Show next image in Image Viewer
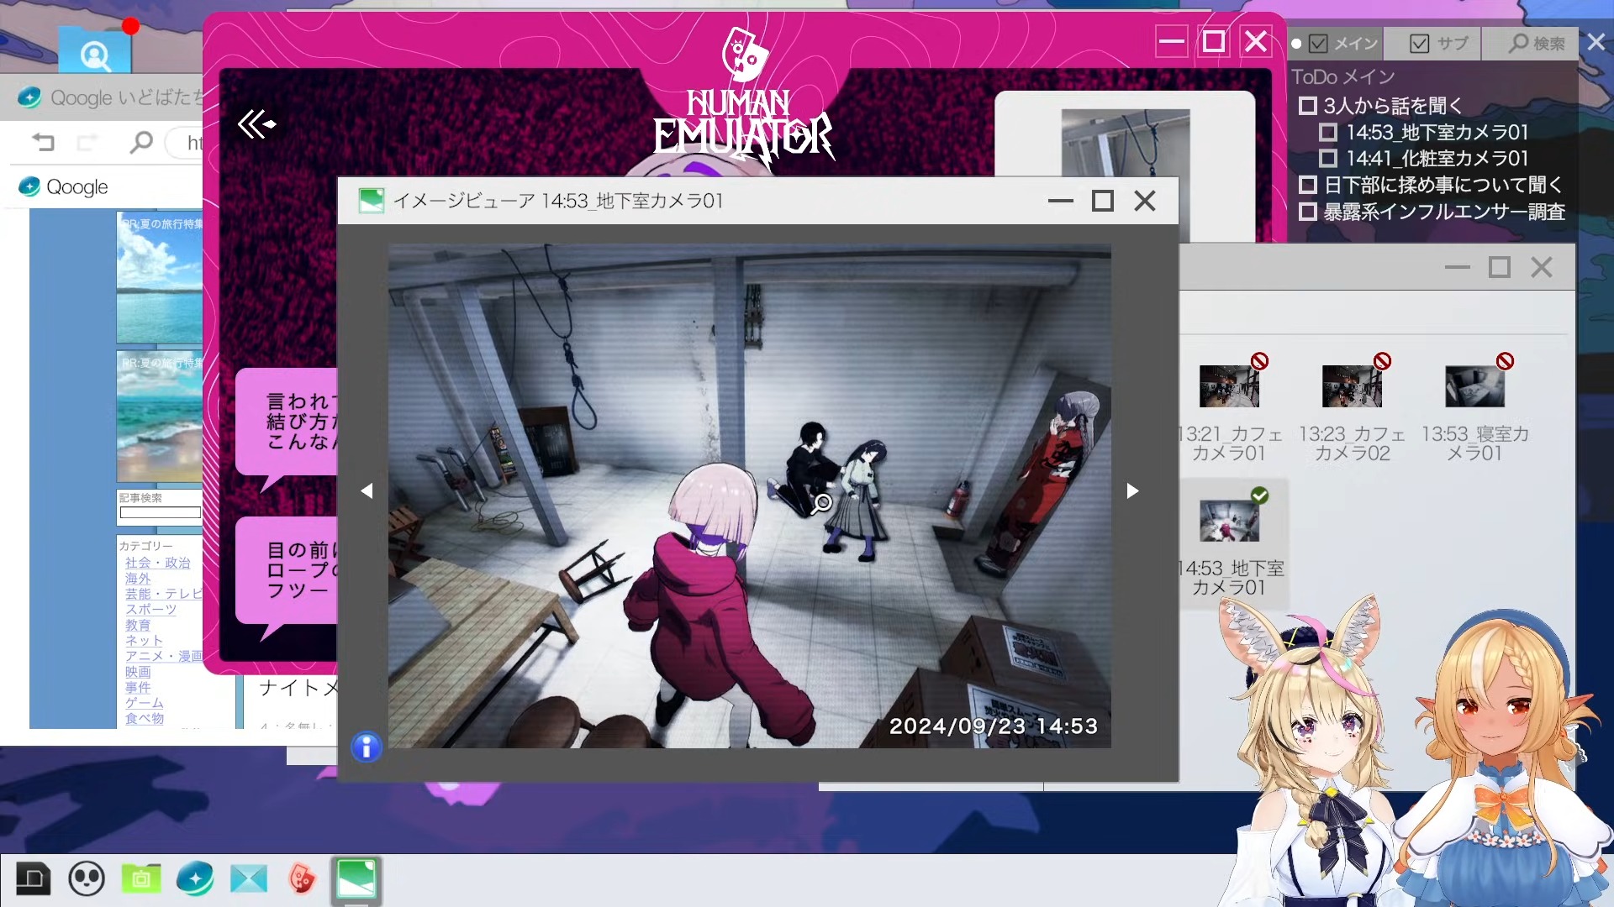Image resolution: width=1614 pixels, height=907 pixels. pos(1132,490)
